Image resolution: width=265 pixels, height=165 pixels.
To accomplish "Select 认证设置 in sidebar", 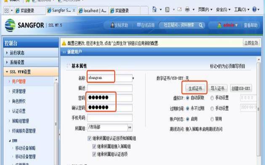I will coord(19,111).
